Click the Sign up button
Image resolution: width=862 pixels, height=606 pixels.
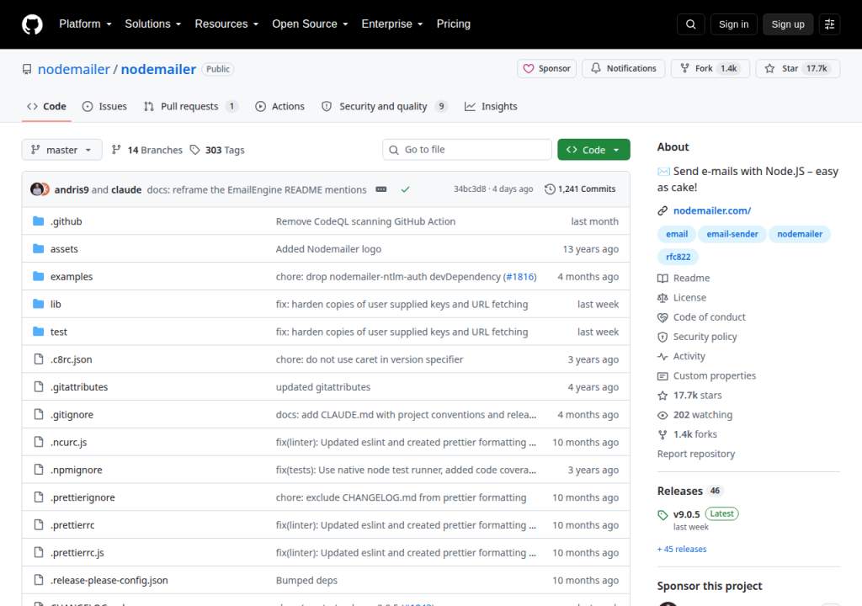[x=788, y=24]
